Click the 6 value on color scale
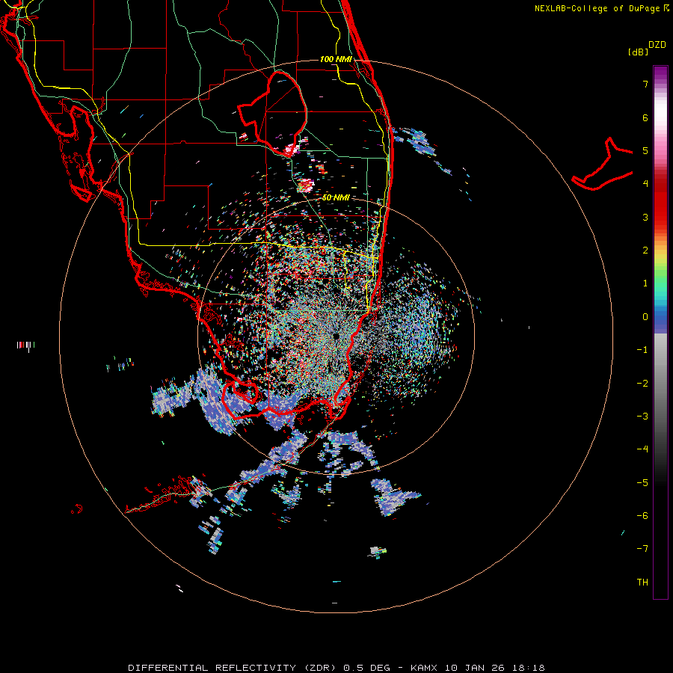This screenshot has height=673, width=673. point(645,117)
